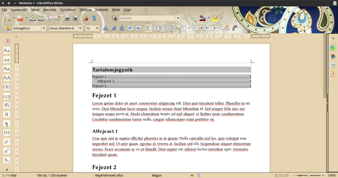The width and height of the screenshot is (338, 178).
Task: Send document by e-mail icon
Action: pos(57,18)
